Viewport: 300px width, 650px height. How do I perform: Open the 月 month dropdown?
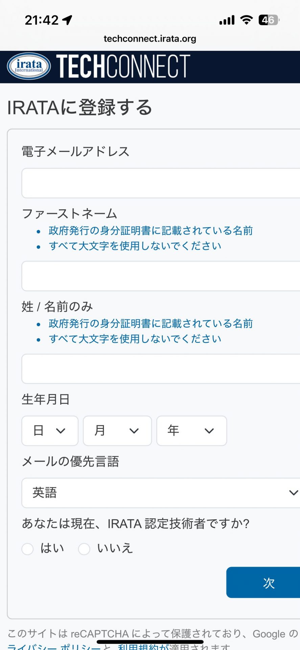pyautogui.click(x=117, y=431)
